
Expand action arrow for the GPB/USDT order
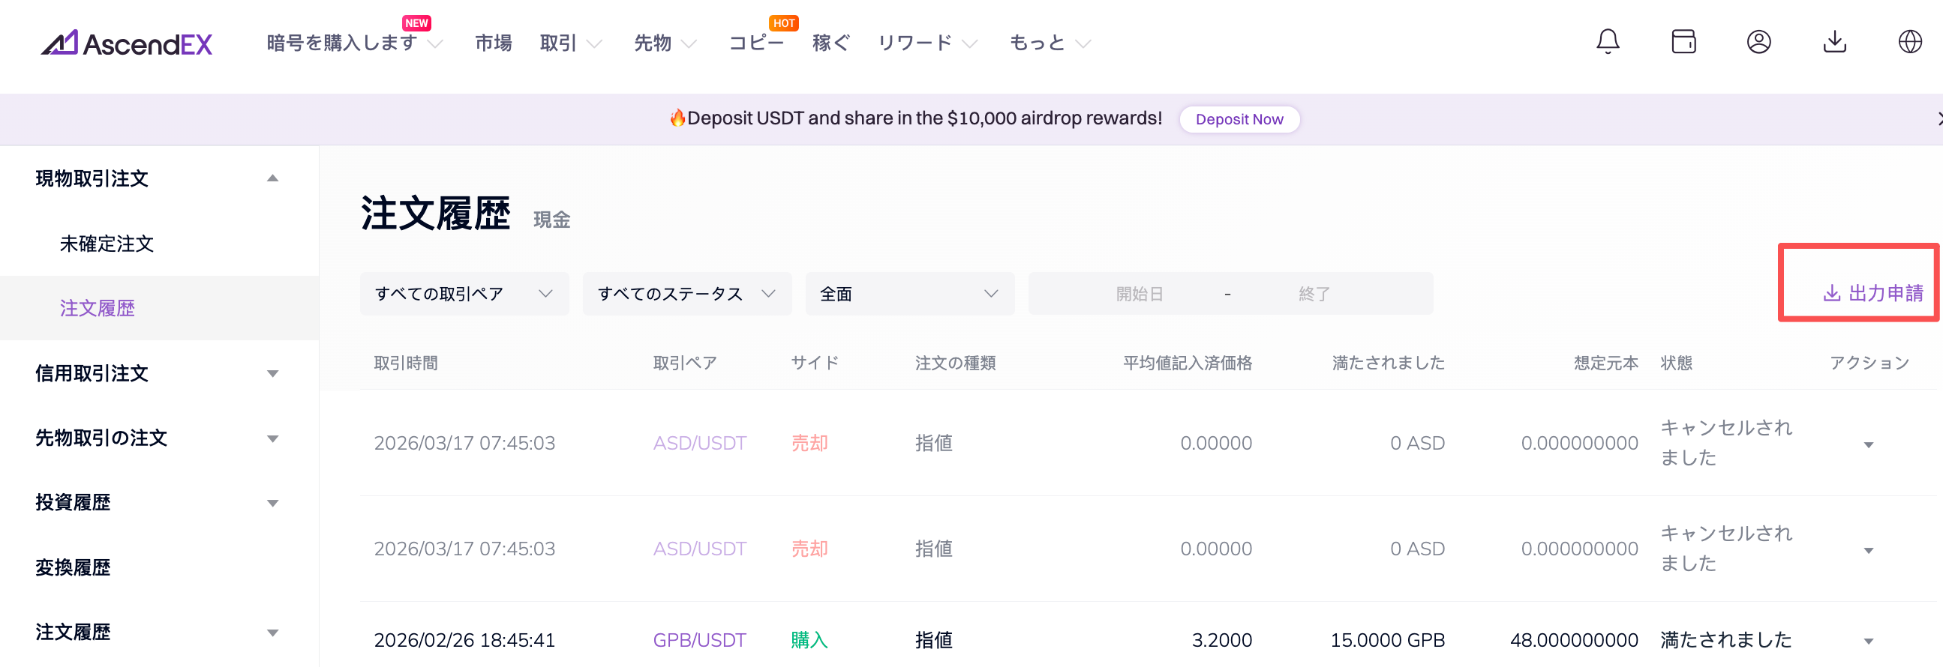[x=1867, y=642]
